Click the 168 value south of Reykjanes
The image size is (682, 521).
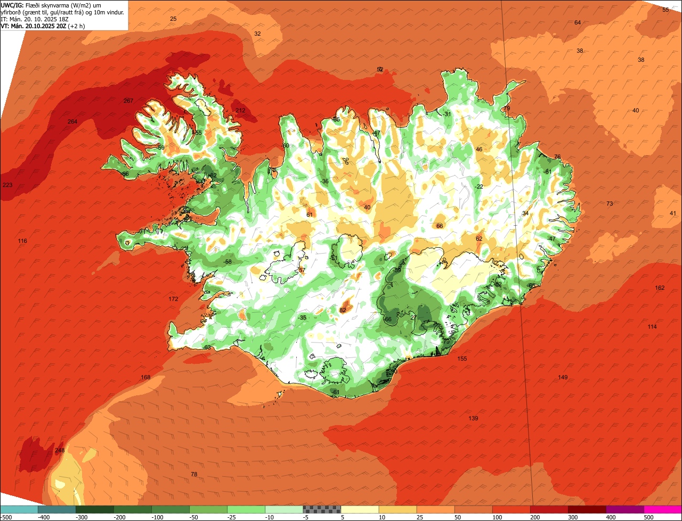(x=145, y=377)
